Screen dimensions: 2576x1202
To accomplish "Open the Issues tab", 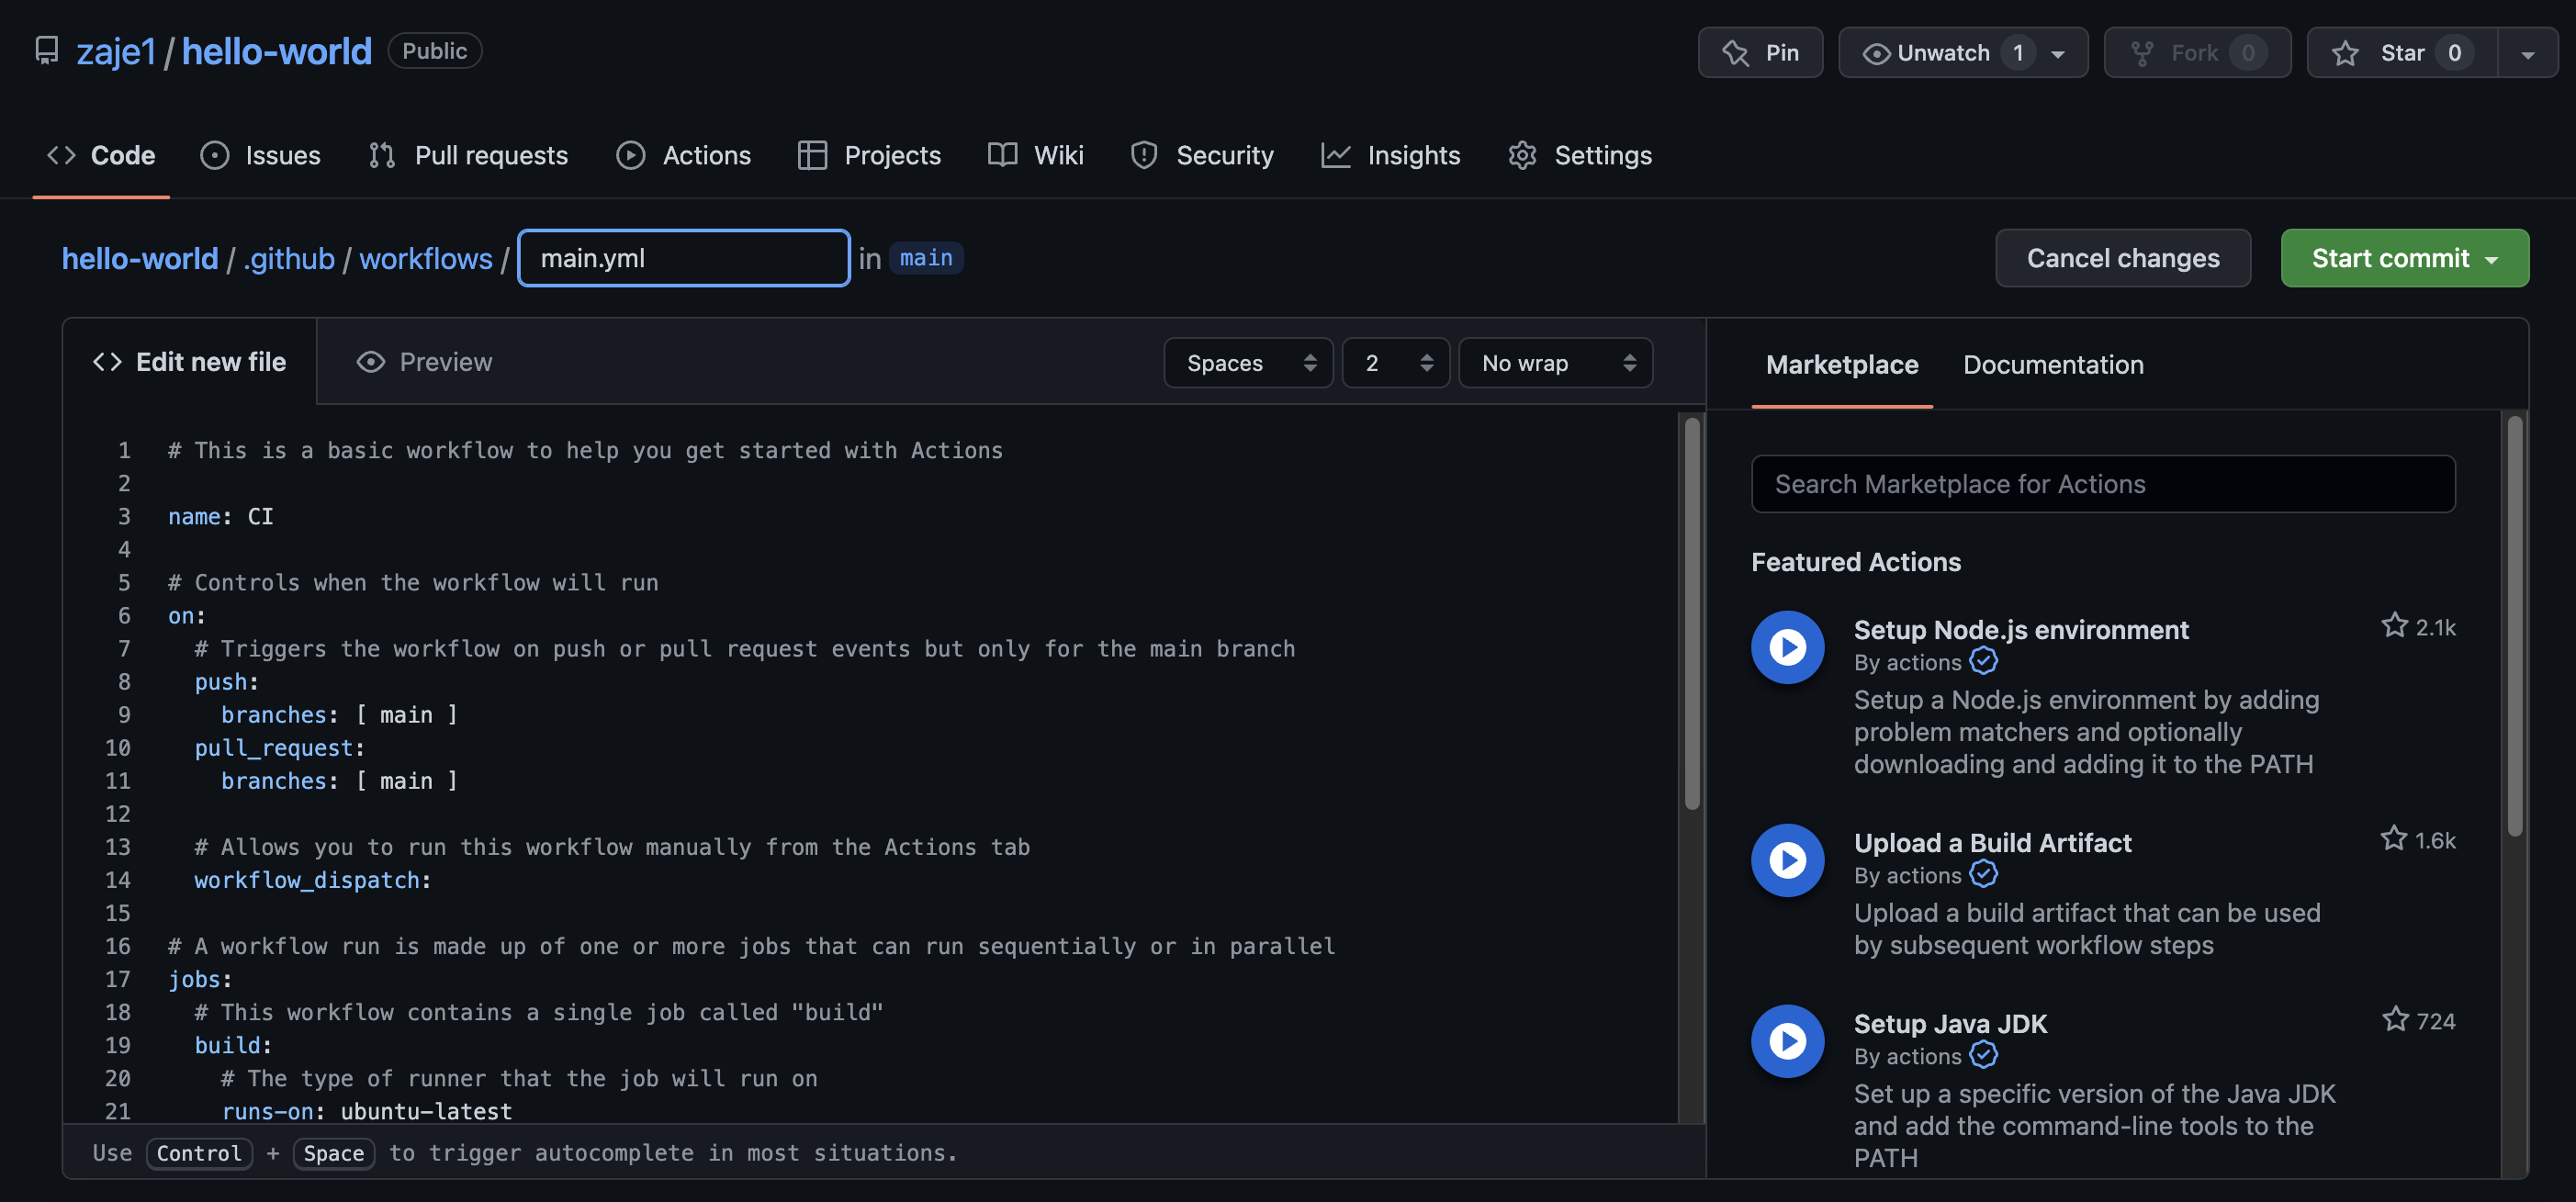I will point(260,155).
